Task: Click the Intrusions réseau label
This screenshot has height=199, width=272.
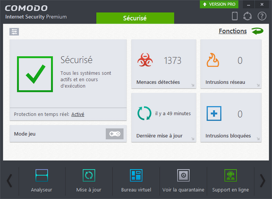Action: click(225, 82)
